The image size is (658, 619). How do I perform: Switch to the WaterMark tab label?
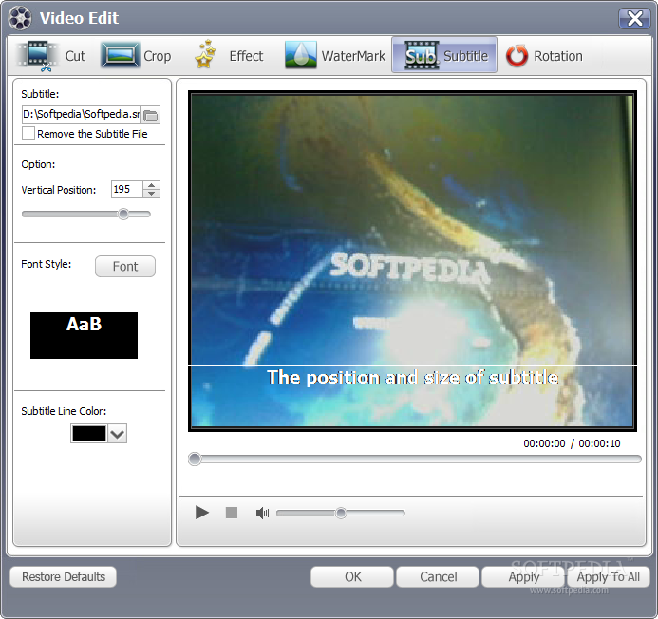[x=353, y=56]
